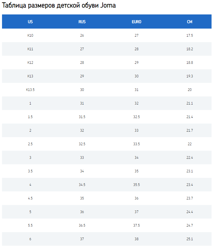Click the 31.5 cell in RUS column
Image resolution: width=213 pixels, height=248 pixels.
82,117
